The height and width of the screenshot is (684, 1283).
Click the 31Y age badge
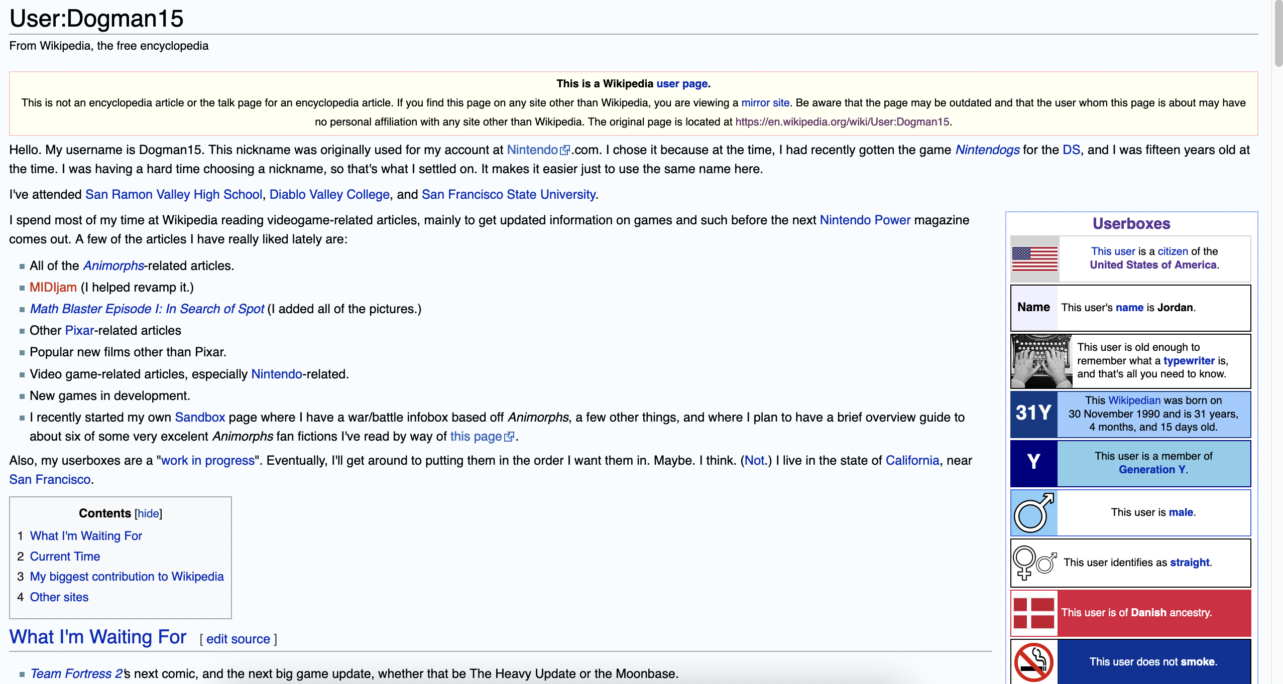(x=1034, y=414)
